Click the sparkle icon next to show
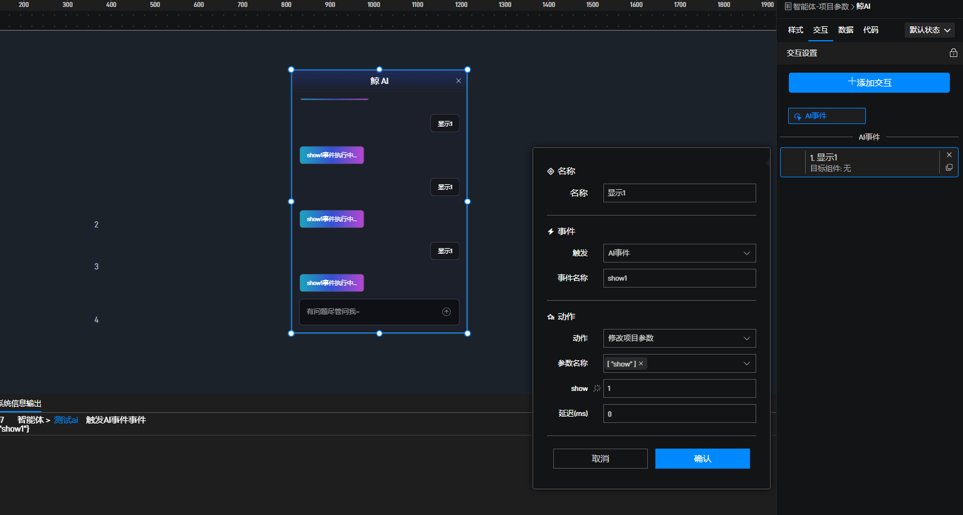This screenshot has height=515, width=963. (x=596, y=388)
